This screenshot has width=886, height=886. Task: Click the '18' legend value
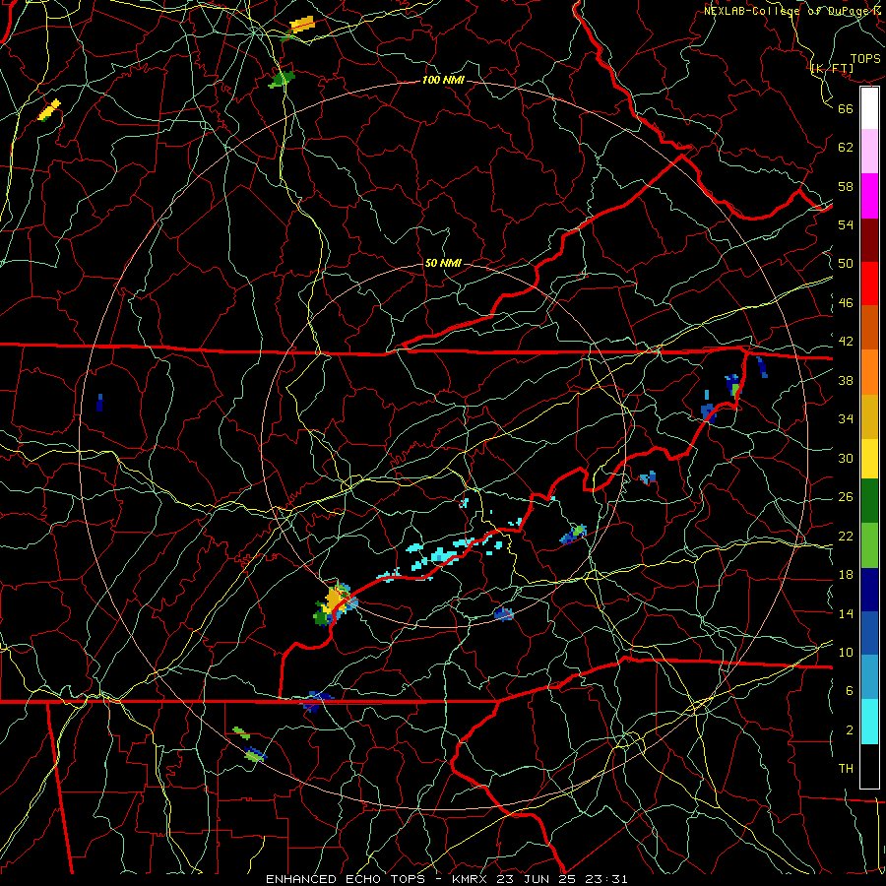(x=846, y=575)
